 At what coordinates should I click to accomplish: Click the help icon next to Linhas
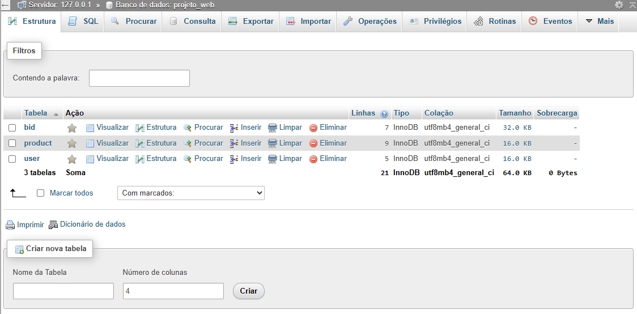pyautogui.click(x=384, y=113)
